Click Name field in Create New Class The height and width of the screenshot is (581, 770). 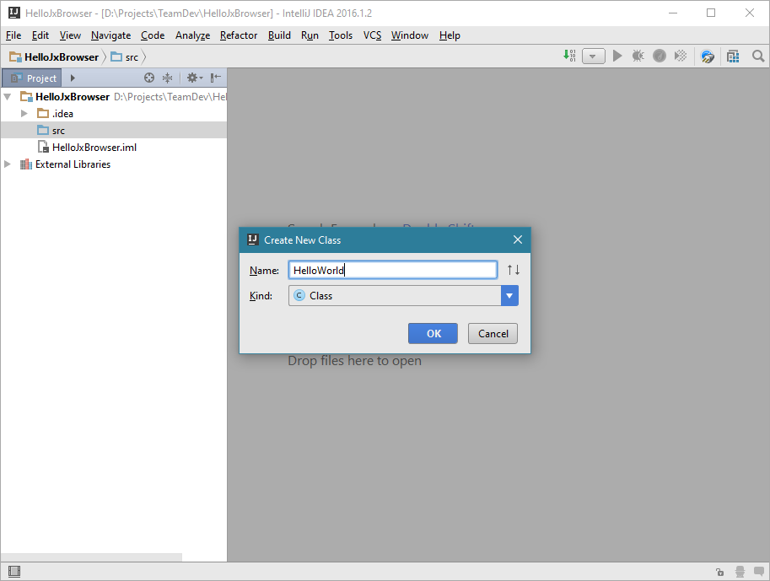[393, 270]
